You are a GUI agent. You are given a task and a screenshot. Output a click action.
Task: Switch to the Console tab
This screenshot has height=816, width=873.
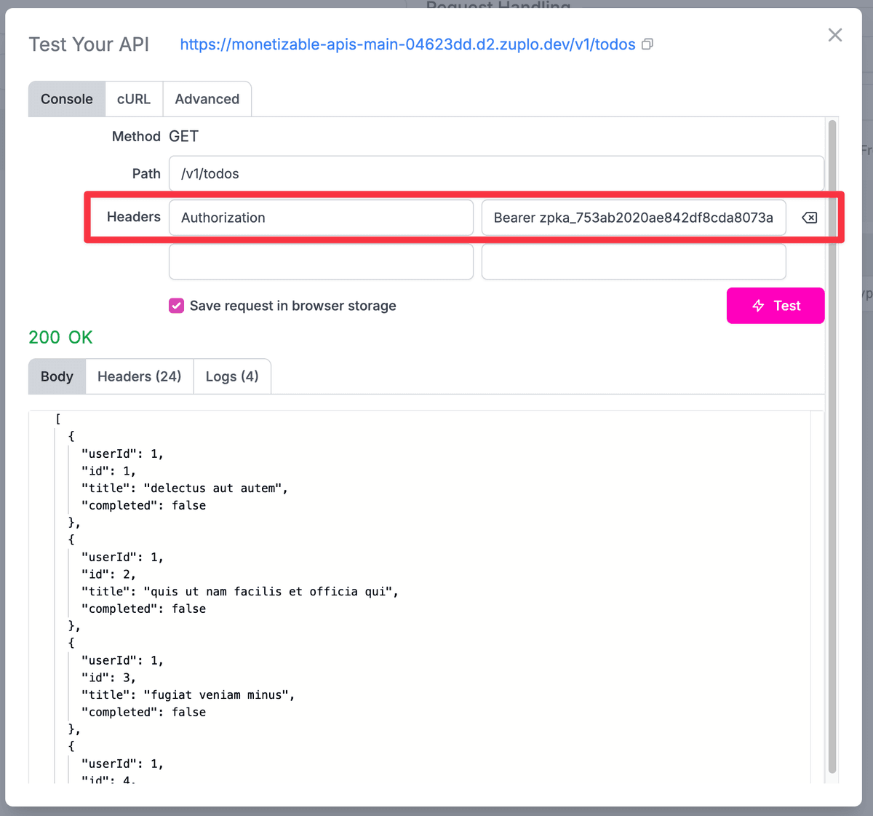point(67,99)
